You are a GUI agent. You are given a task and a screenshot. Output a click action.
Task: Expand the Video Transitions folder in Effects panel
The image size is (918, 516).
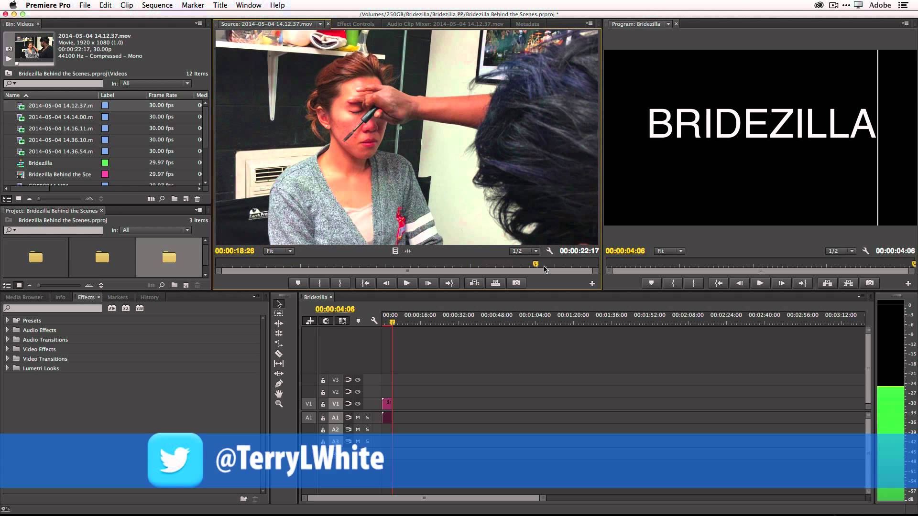coord(7,359)
